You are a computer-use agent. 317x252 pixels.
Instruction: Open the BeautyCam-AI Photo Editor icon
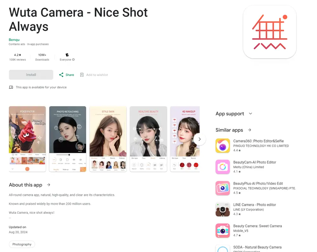tap(223, 167)
